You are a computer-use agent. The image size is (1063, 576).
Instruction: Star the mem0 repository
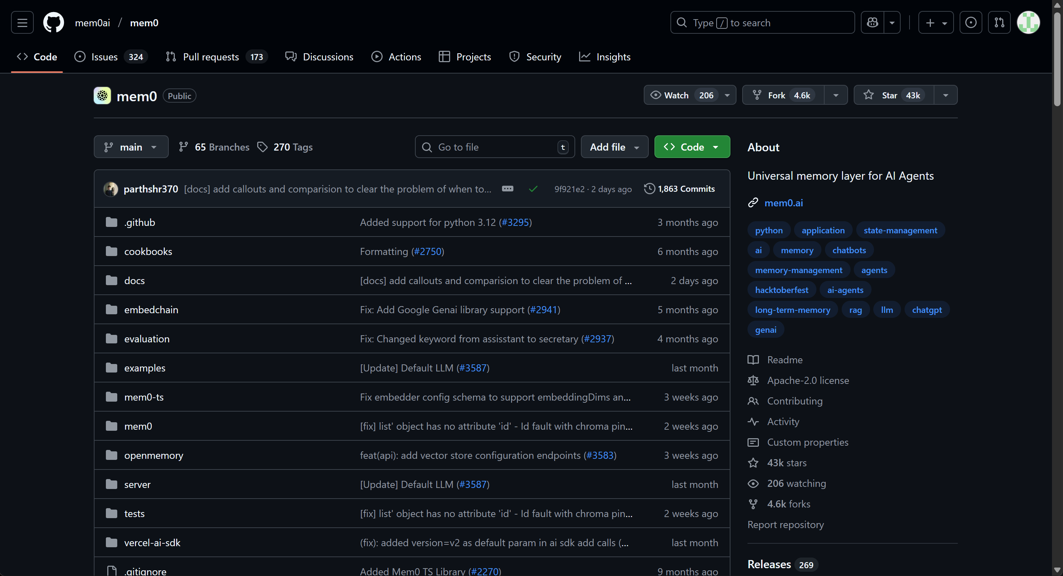tap(894, 95)
